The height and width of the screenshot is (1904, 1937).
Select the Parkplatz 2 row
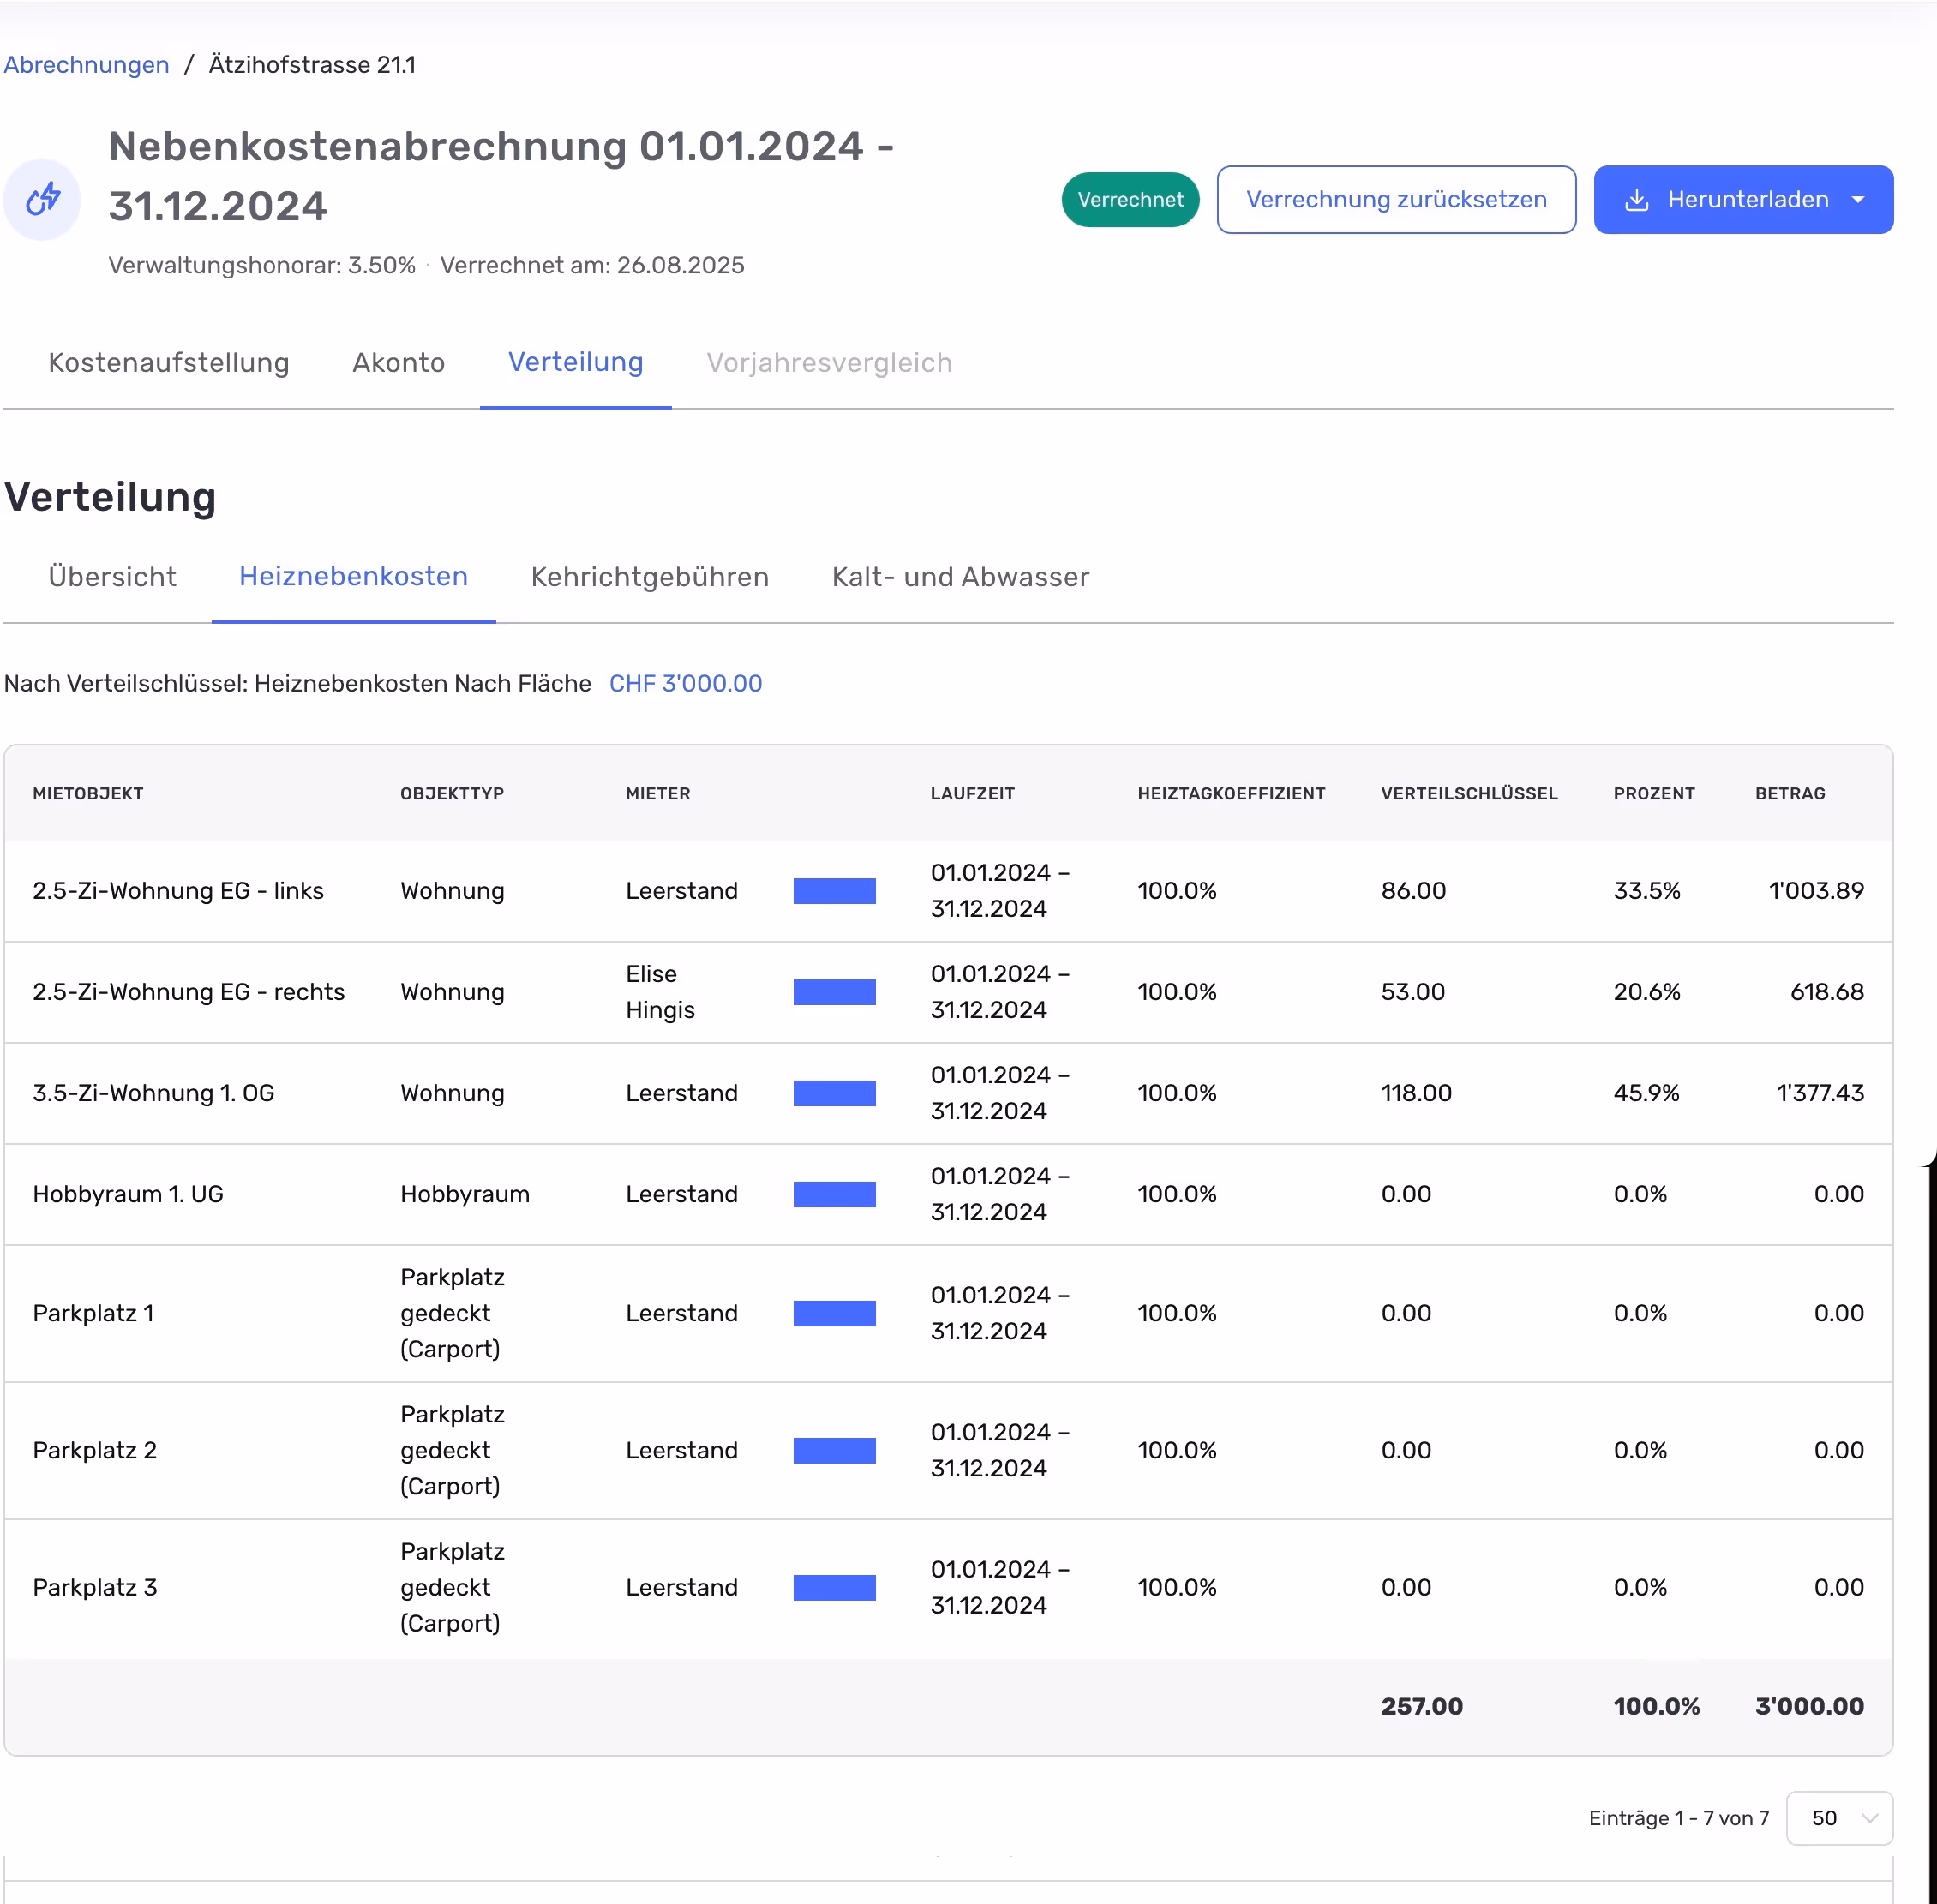click(95, 1450)
